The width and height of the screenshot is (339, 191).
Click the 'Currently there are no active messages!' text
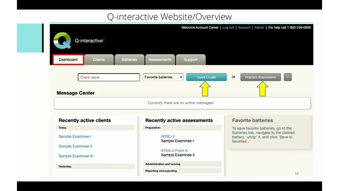coord(181,103)
